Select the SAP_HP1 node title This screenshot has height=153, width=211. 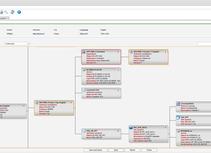(x=184, y=118)
